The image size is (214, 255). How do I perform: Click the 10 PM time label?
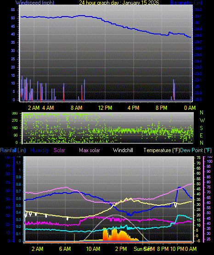(x=177, y=249)
